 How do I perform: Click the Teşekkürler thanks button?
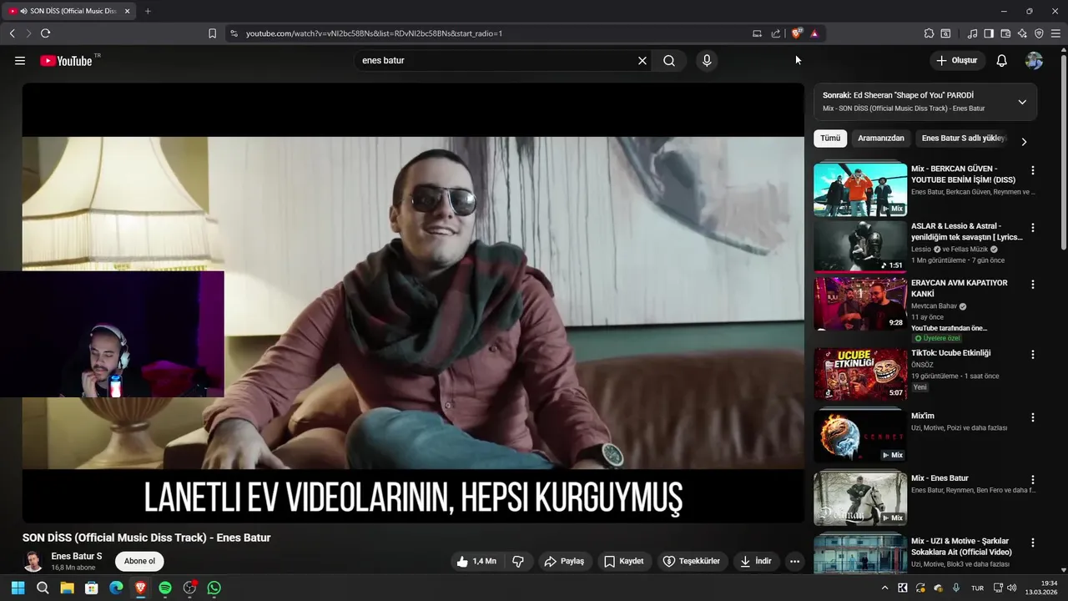pos(692,562)
